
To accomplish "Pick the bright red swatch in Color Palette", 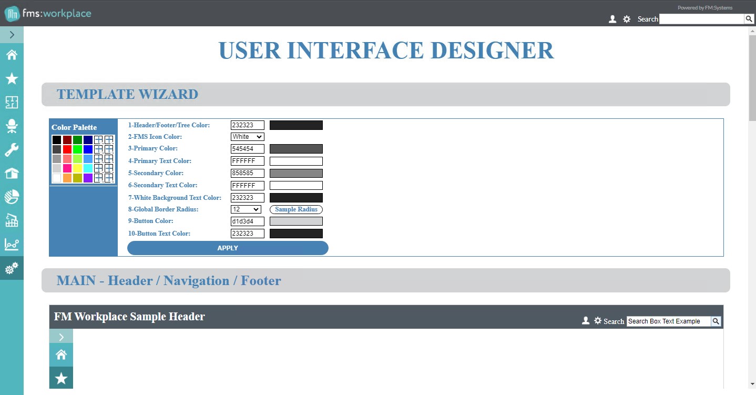I will (67, 149).
